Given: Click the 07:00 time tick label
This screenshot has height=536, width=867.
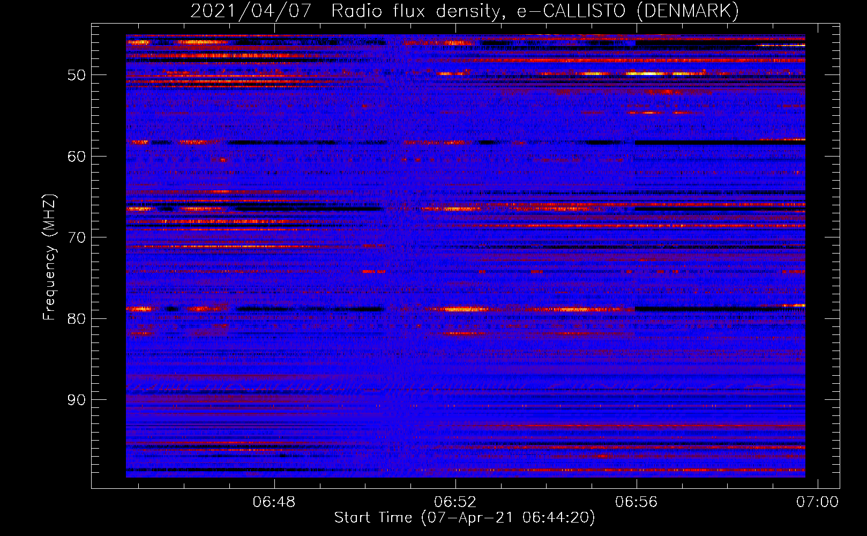Looking at the screenshot, I should [x=818, y=502].
